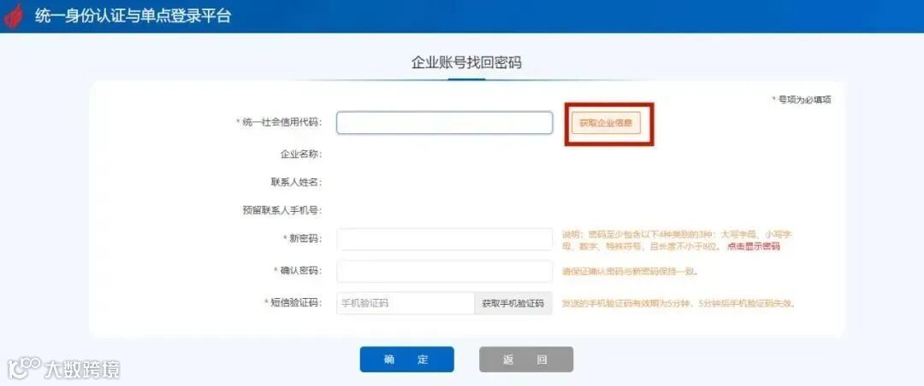The image size is (924, 386).
Task: Click the 企业名称 label
Action: pyautogui.click(x=300, y=155)
